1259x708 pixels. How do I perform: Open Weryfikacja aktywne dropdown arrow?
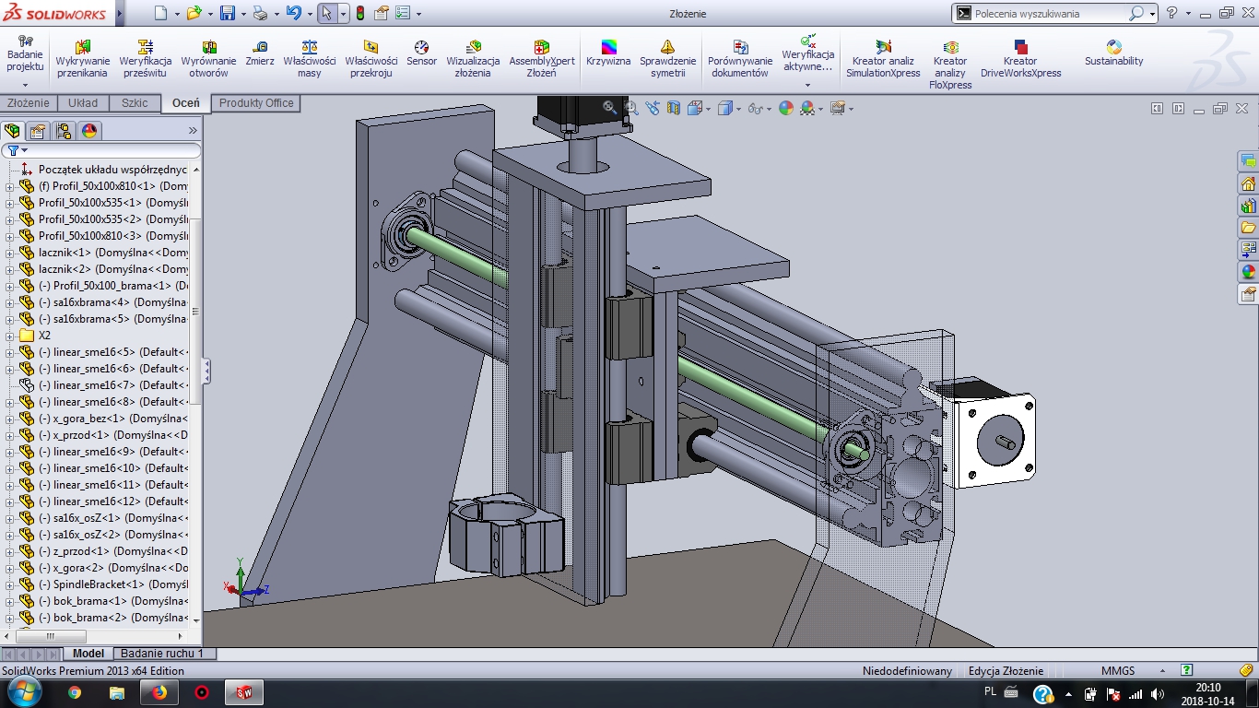coord(807,85)
